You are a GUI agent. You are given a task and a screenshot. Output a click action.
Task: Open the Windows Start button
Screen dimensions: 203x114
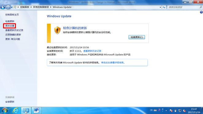(5, 111)
